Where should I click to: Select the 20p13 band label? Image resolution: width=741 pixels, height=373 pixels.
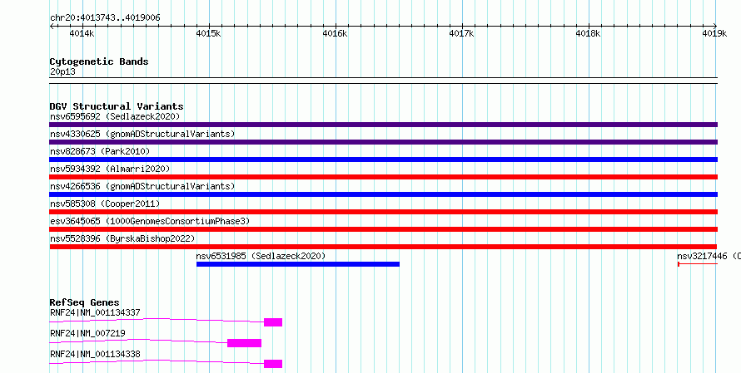point(62,72)
